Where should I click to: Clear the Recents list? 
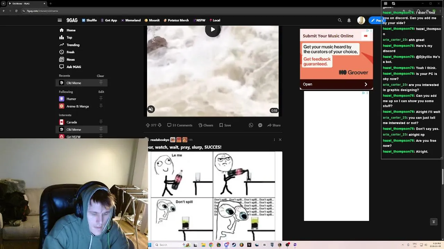pyautogui.click(x=100, y=76)
